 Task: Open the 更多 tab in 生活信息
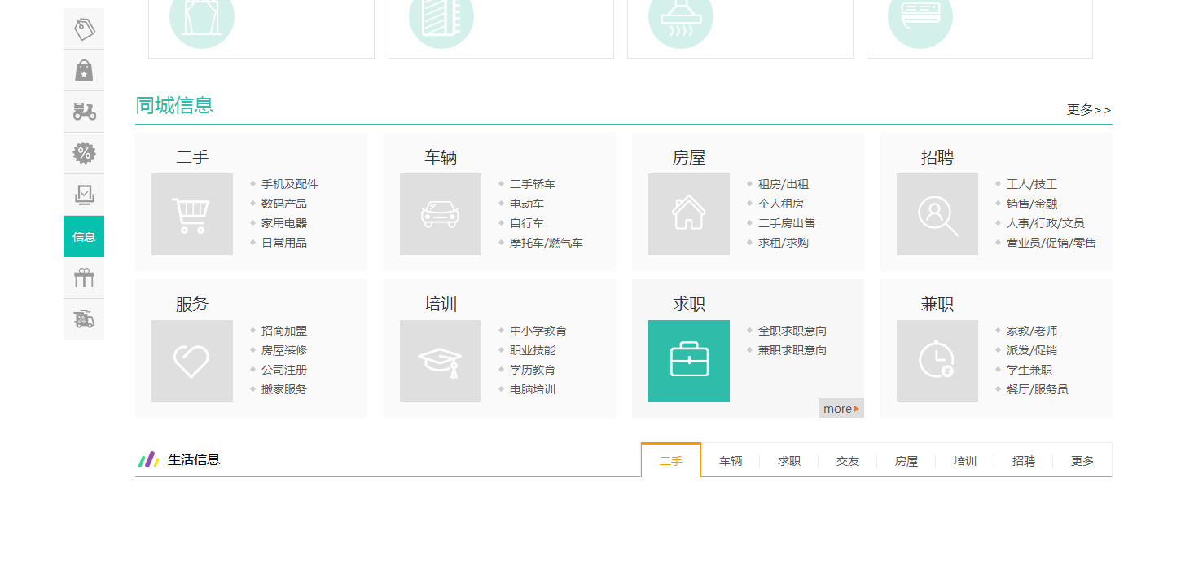(1082, 461)
